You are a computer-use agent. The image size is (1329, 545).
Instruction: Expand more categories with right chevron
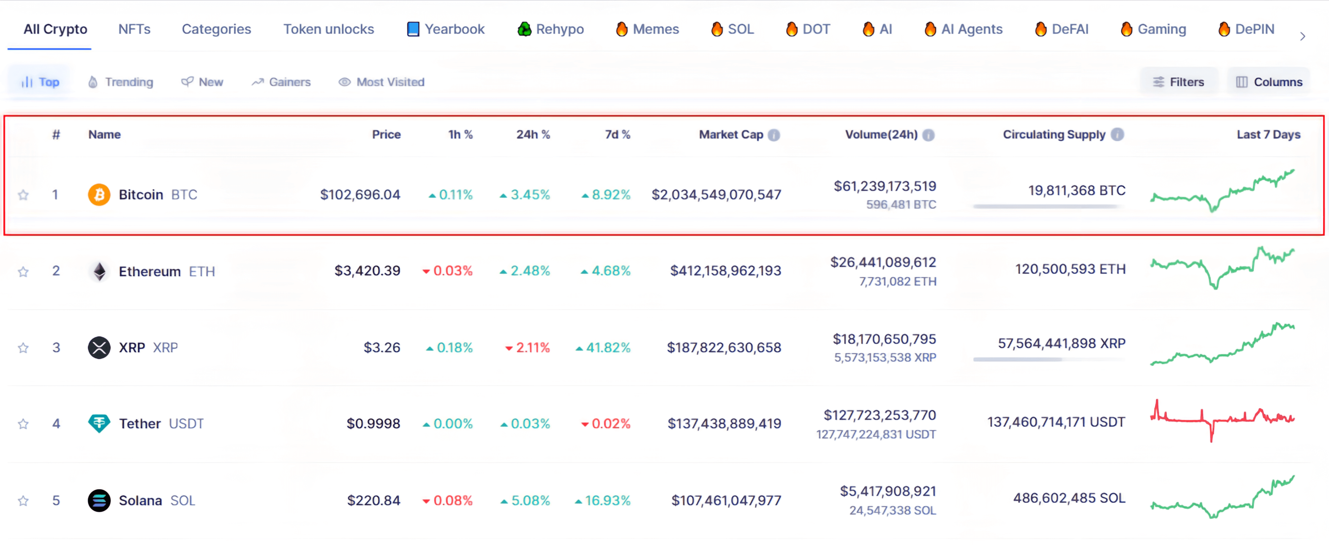point(1303,36)
